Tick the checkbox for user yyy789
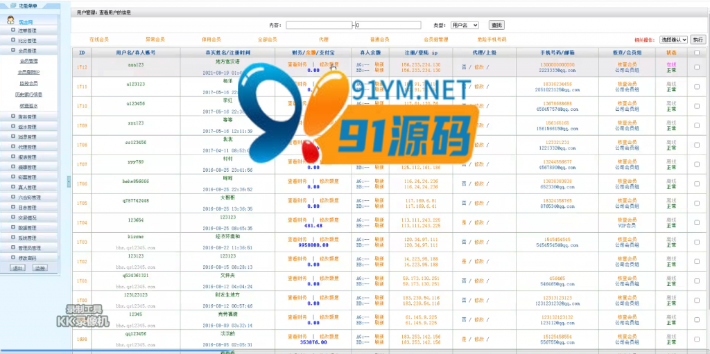 [x=696, y=164]
